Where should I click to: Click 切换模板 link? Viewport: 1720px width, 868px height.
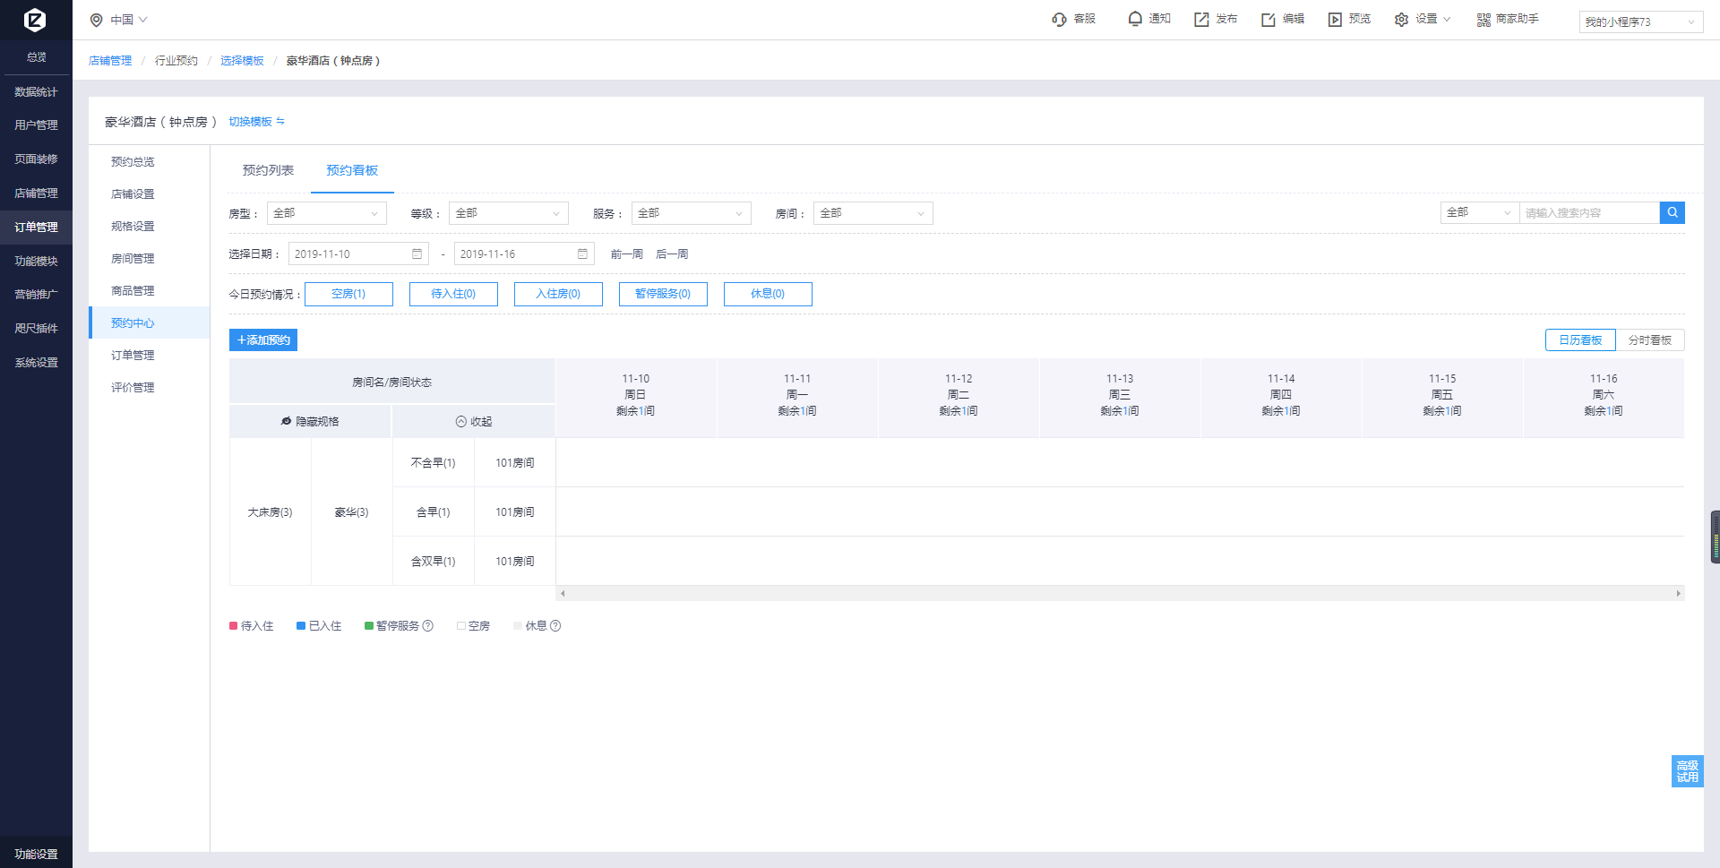coord(250,122)
